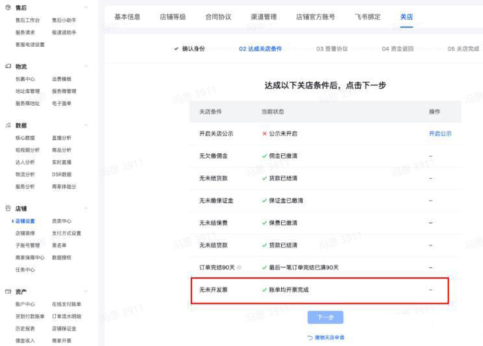Viewport: 483px width, 346px height.
Task: Click the check icon beside 账单均开票完成
Action: (x=264, y=290)
